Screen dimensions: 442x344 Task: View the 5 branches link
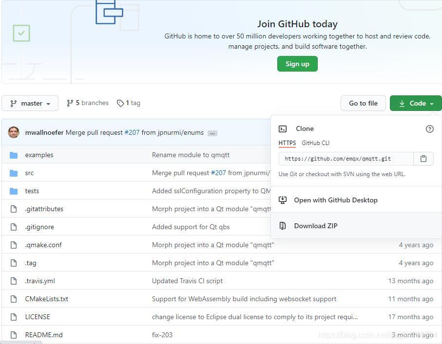point(88,103)
